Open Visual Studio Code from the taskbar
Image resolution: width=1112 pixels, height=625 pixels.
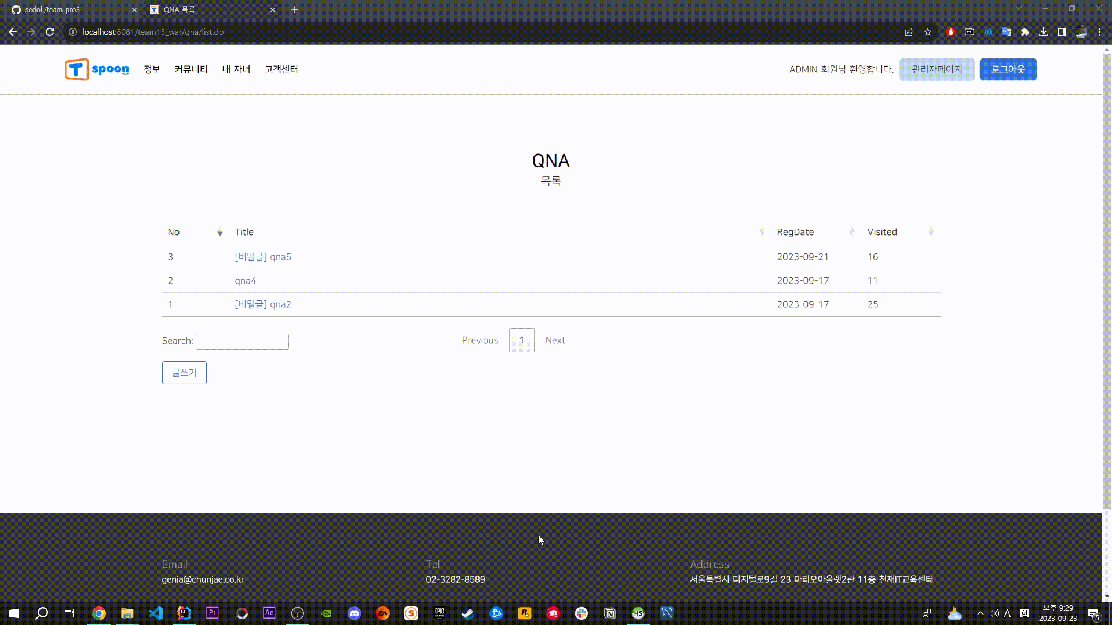(156, 613)
